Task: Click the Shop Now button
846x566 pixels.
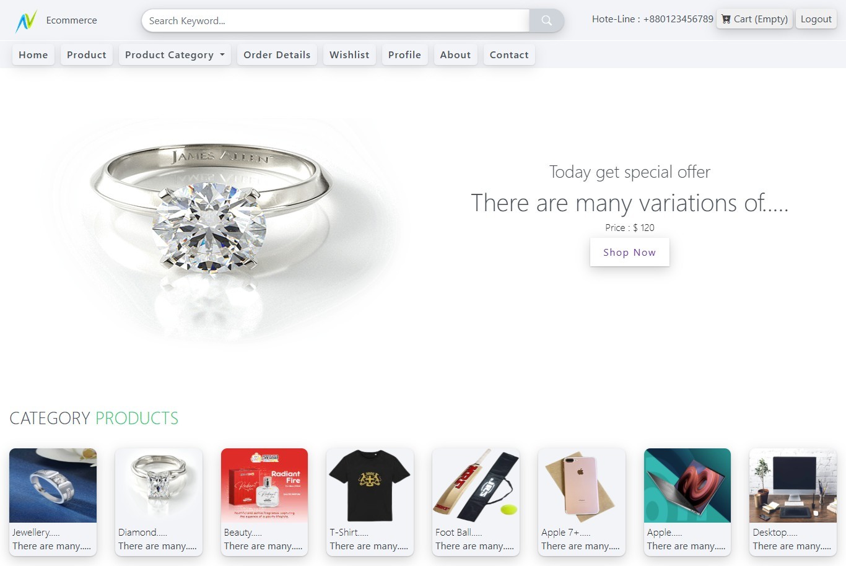Action: (x=629, y=252)
